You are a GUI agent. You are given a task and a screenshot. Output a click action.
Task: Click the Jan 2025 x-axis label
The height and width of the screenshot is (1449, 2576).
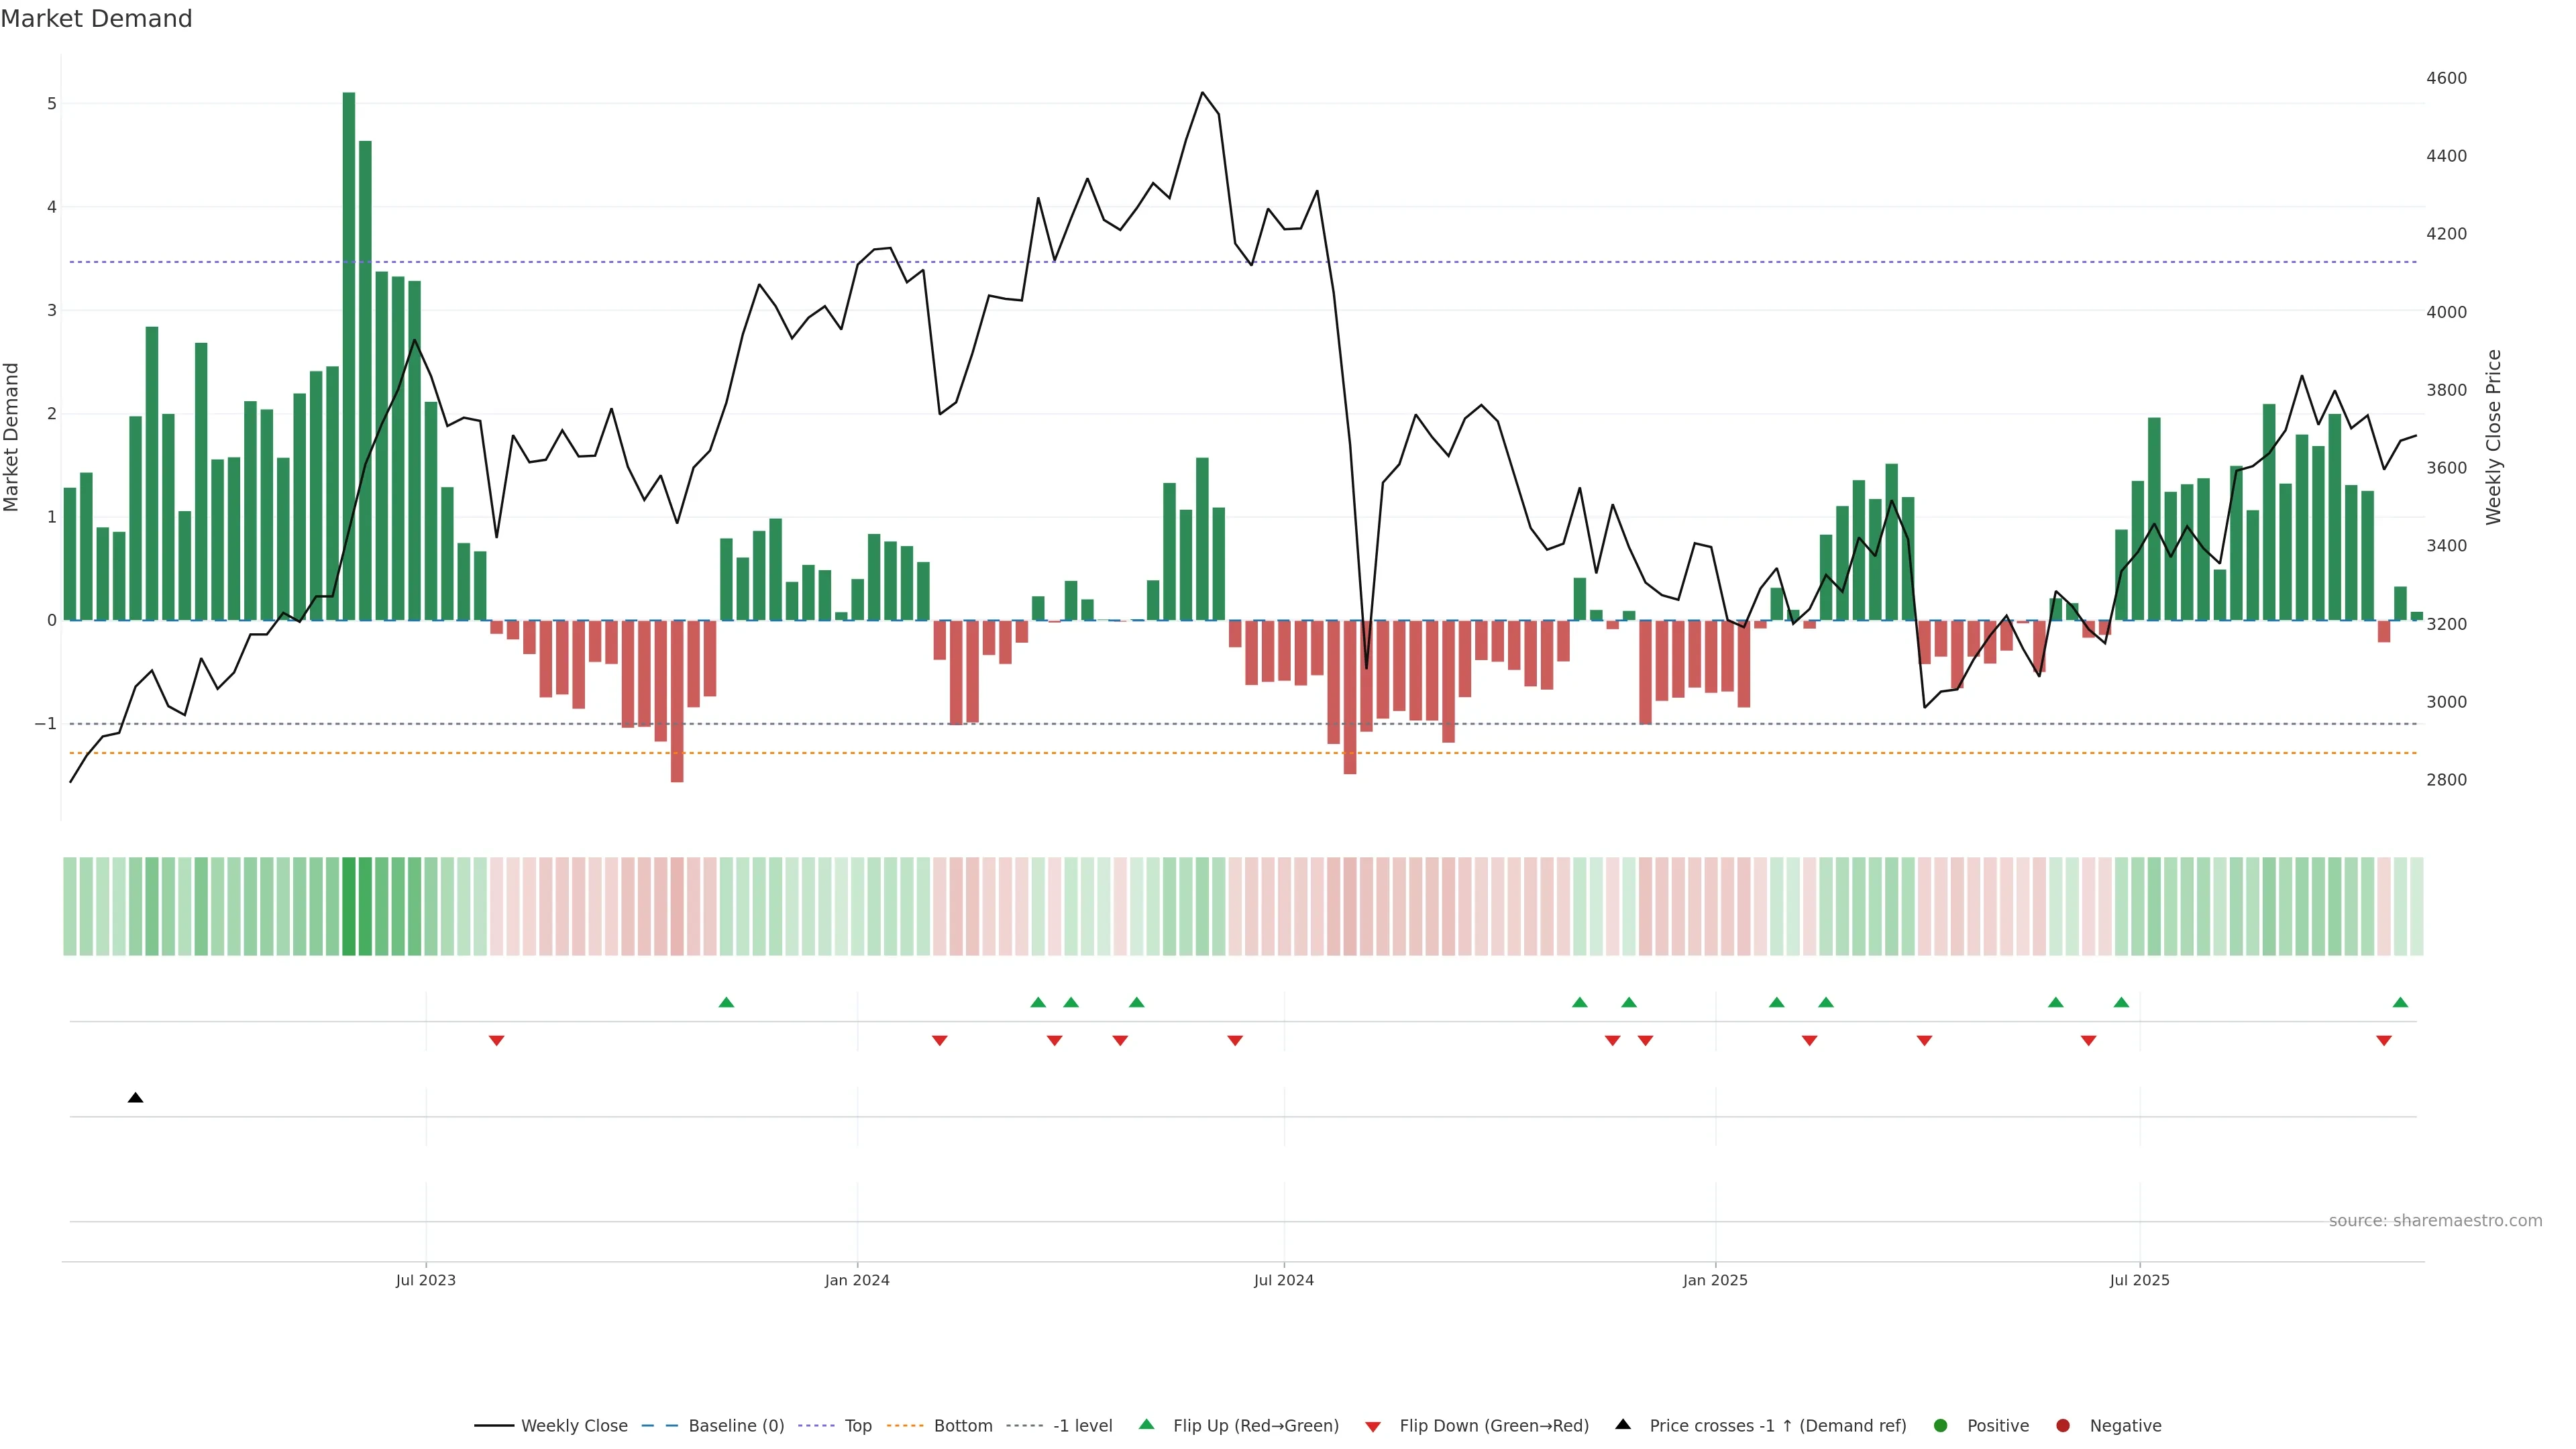pos(1715,1280)
